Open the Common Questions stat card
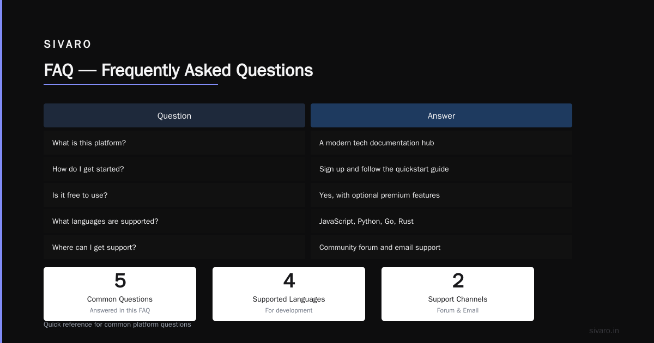654x343 pixels. (120, 294)
